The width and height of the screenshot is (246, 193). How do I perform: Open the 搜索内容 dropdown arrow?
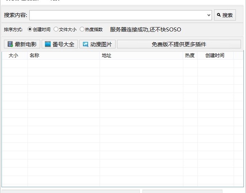click(209, 15)
